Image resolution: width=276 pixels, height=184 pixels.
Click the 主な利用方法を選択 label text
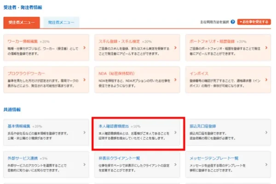(x=214, y=22)
